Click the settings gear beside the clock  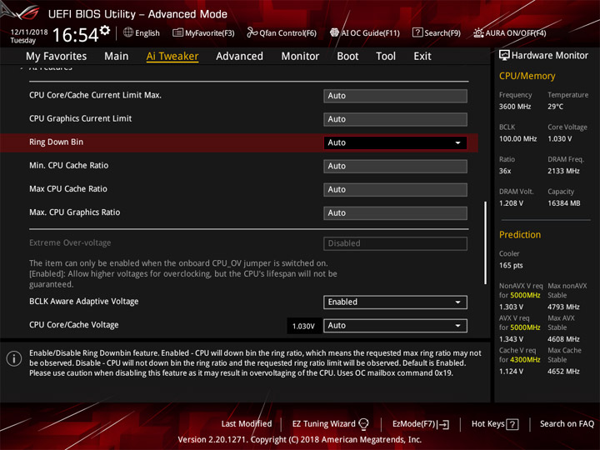pyautogui.click(x=105, y=30)
